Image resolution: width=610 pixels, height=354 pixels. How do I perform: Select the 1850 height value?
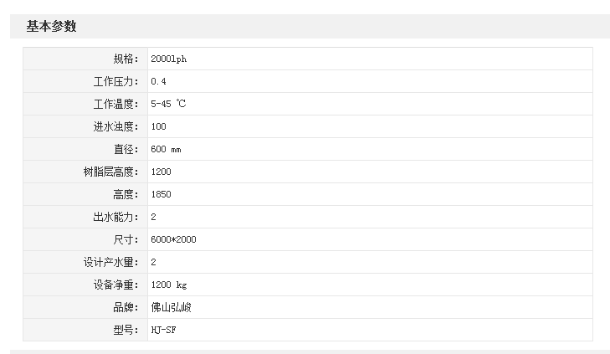point(161,194)
